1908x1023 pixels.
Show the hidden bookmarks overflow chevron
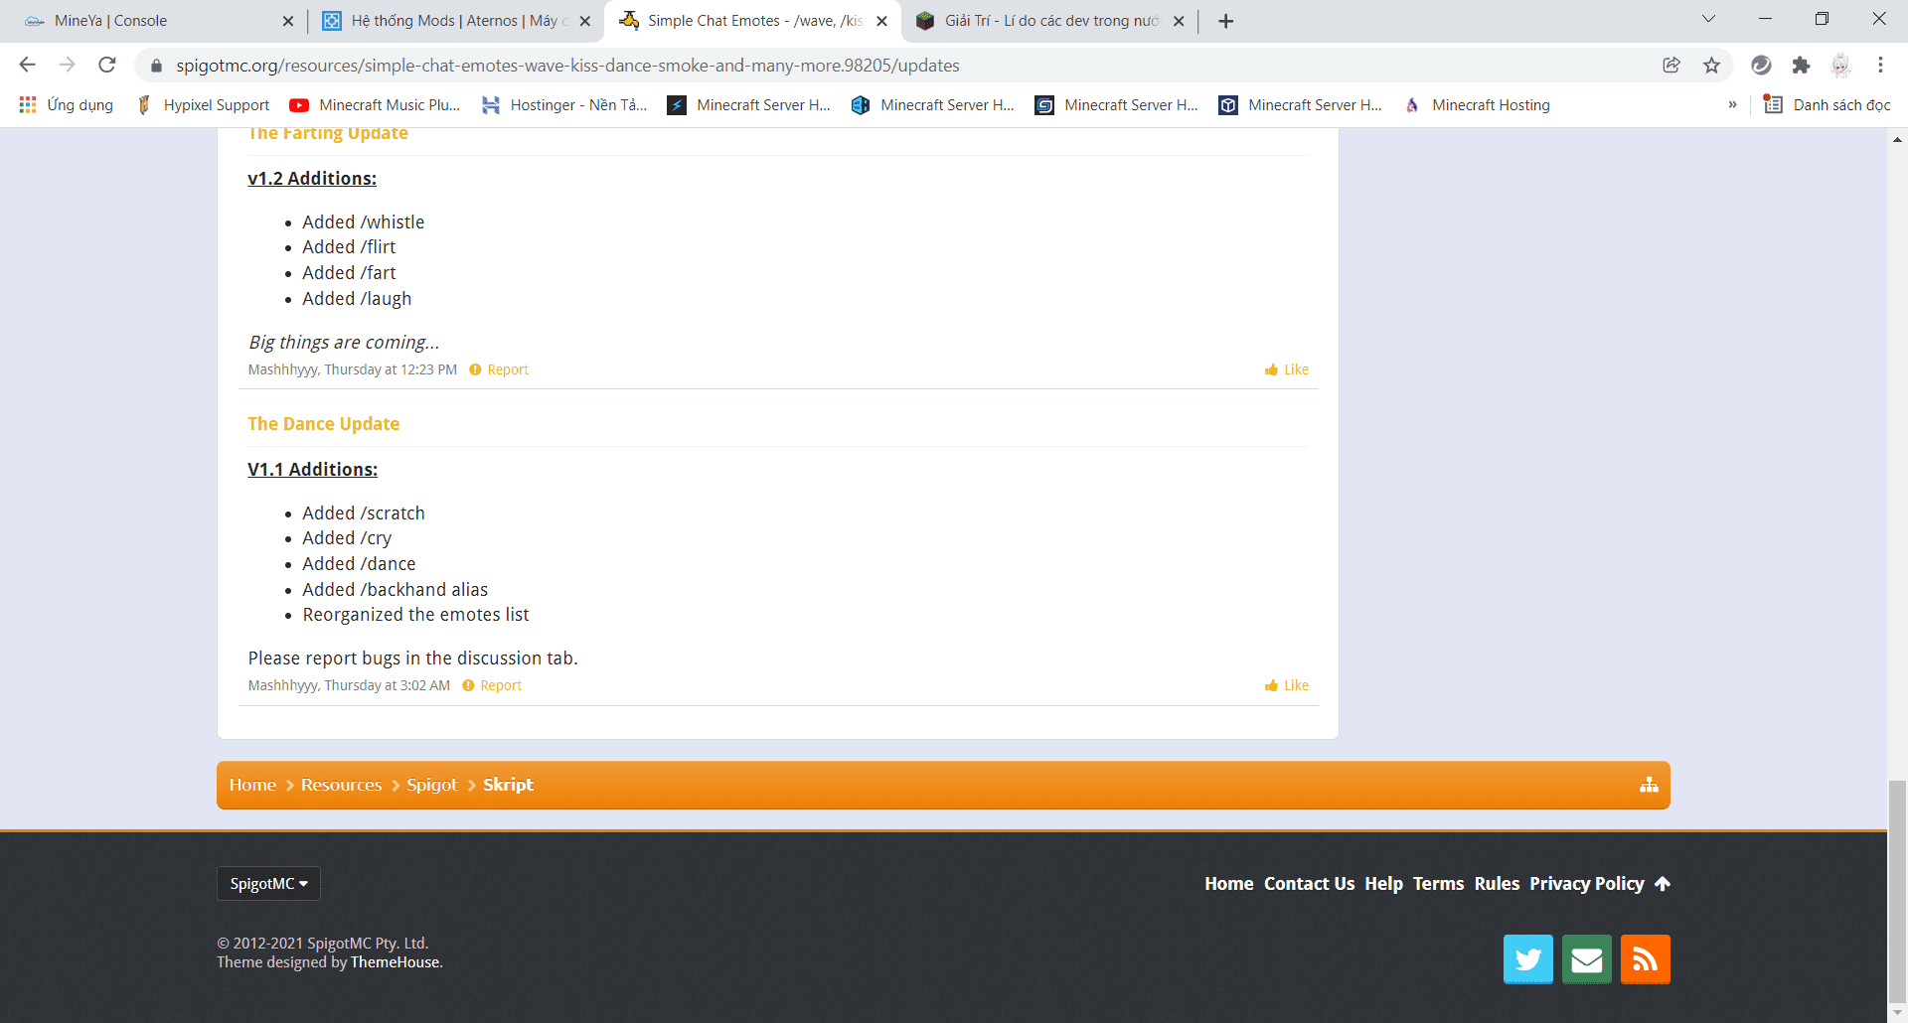[x=1732, y=105]
